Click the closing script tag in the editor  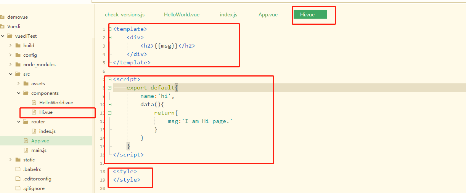[x=128, y=155]
